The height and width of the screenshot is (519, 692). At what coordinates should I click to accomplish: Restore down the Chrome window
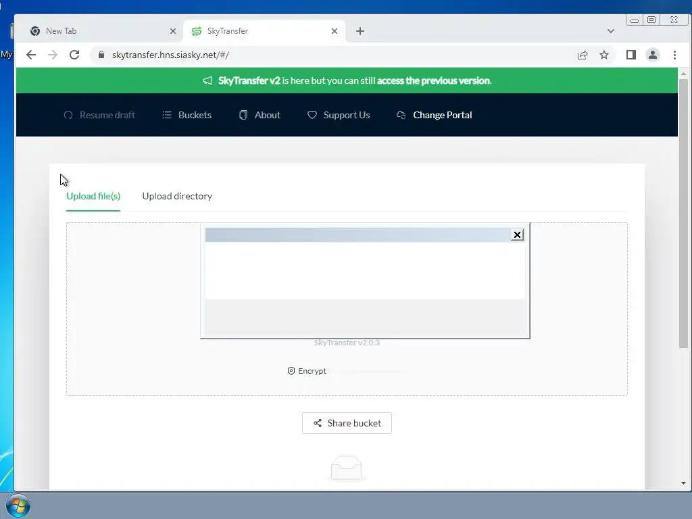(651, 20)
